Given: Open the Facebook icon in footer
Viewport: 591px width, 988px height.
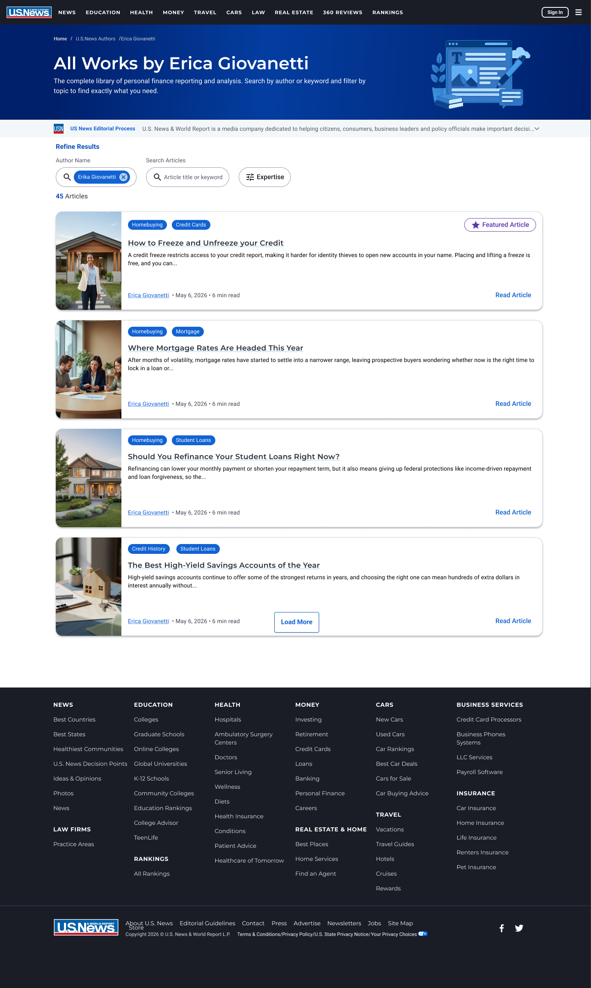Looking at the screenshot, I should [x=502, y=928].
